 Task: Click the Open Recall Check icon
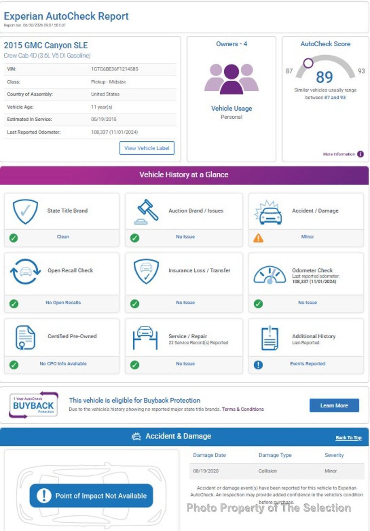click(25, 271)
